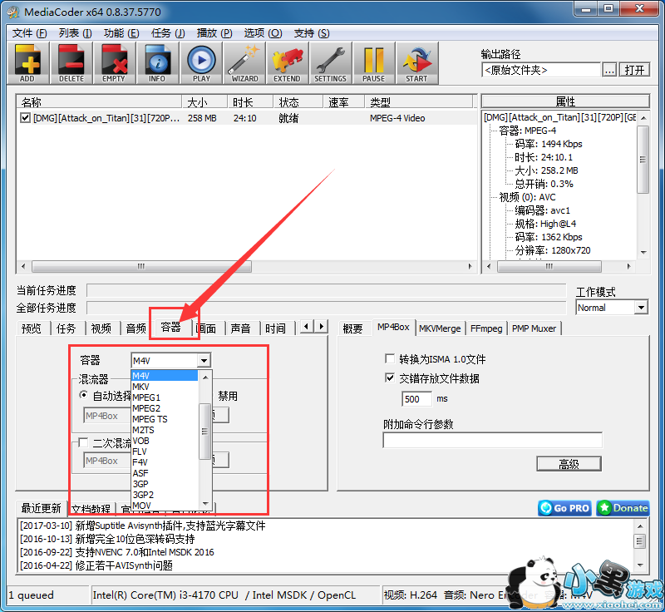Choose 3GP from container list
The height and width of the screenshot is (612, 665).
[x=165, y=484]
